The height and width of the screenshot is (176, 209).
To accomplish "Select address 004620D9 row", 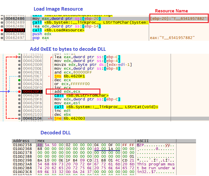I will 32,65.
